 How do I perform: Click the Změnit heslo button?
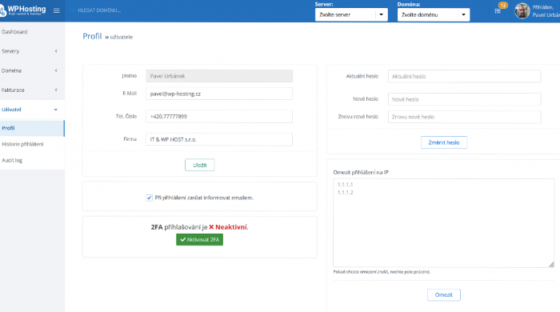click(444, 142)
